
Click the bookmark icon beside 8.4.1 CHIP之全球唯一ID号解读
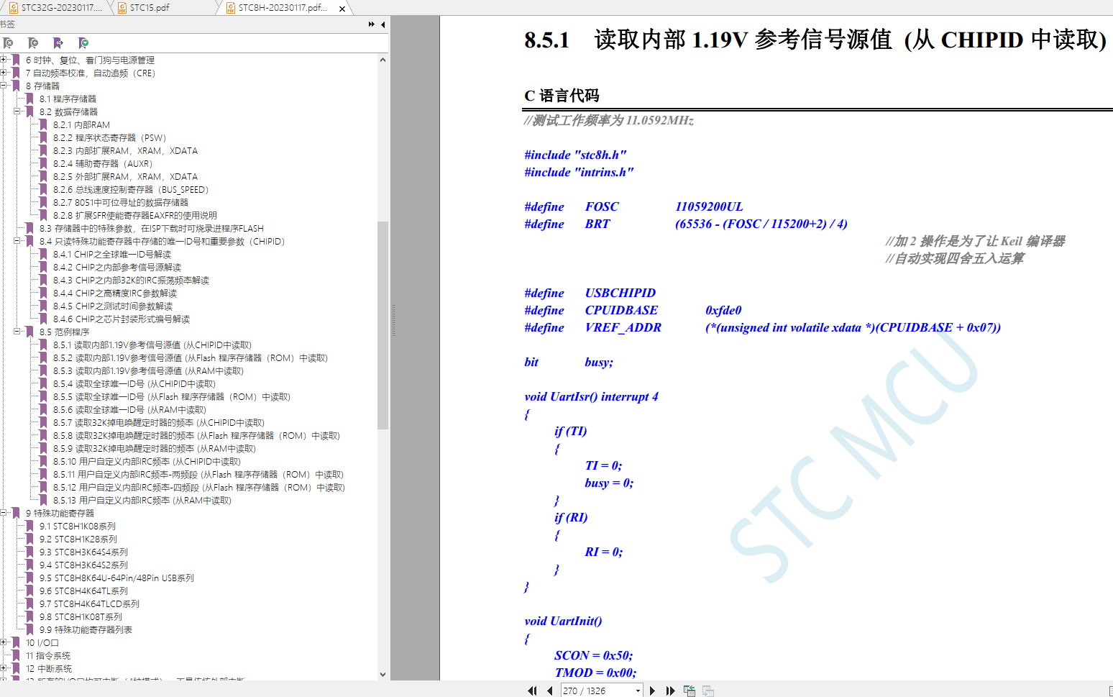pos(44,254)
